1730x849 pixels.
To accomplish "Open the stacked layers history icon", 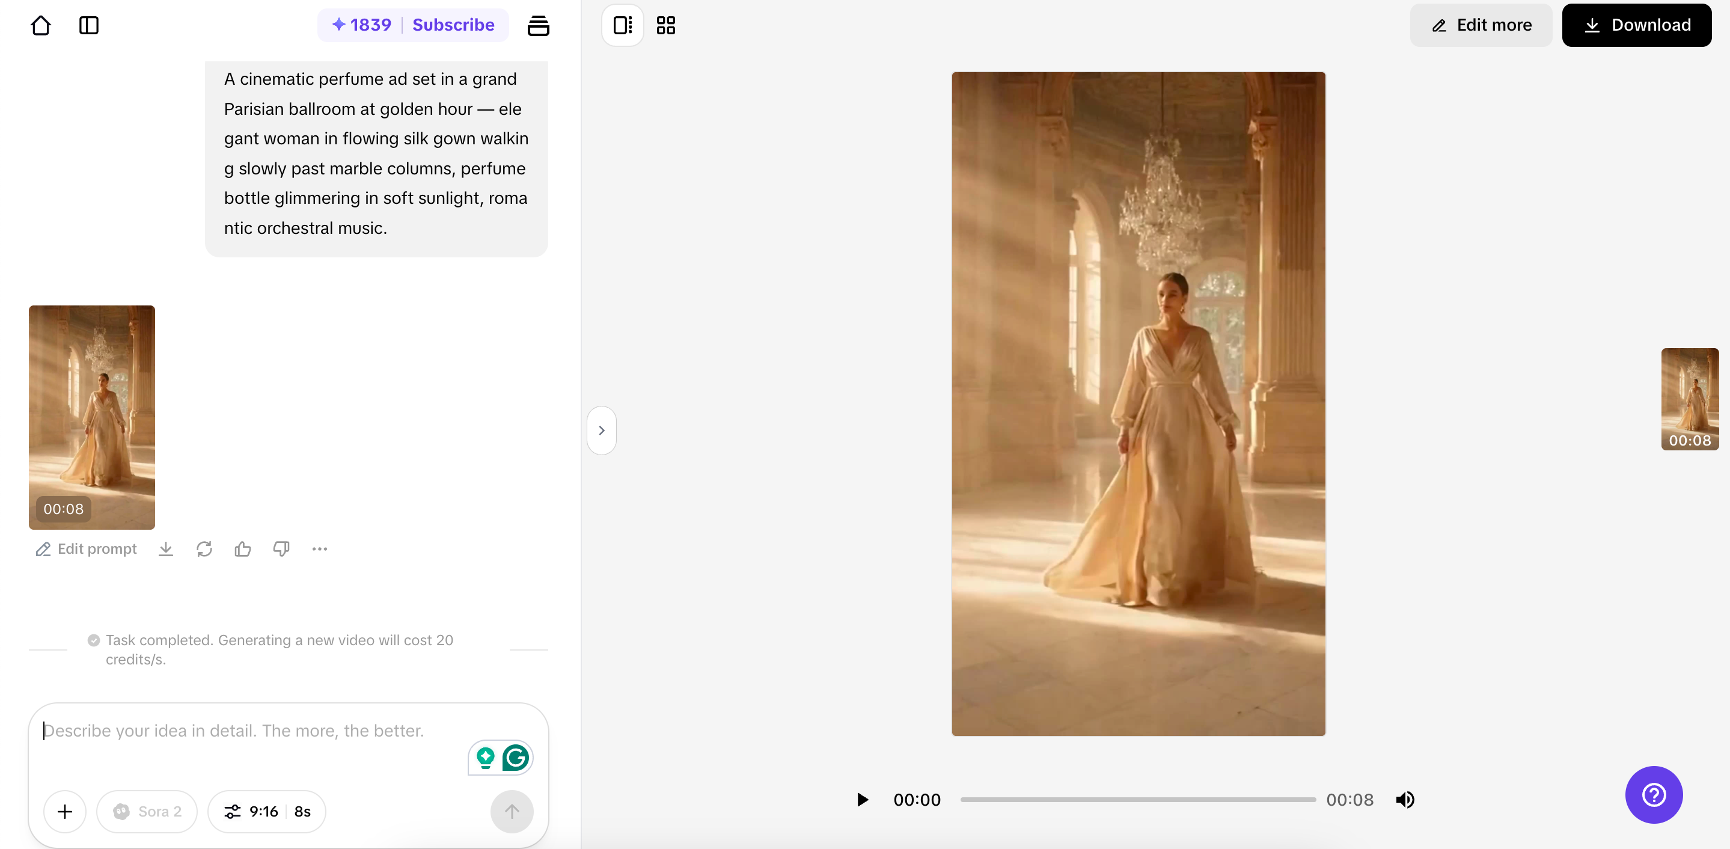I will click(x=538, y=25).
